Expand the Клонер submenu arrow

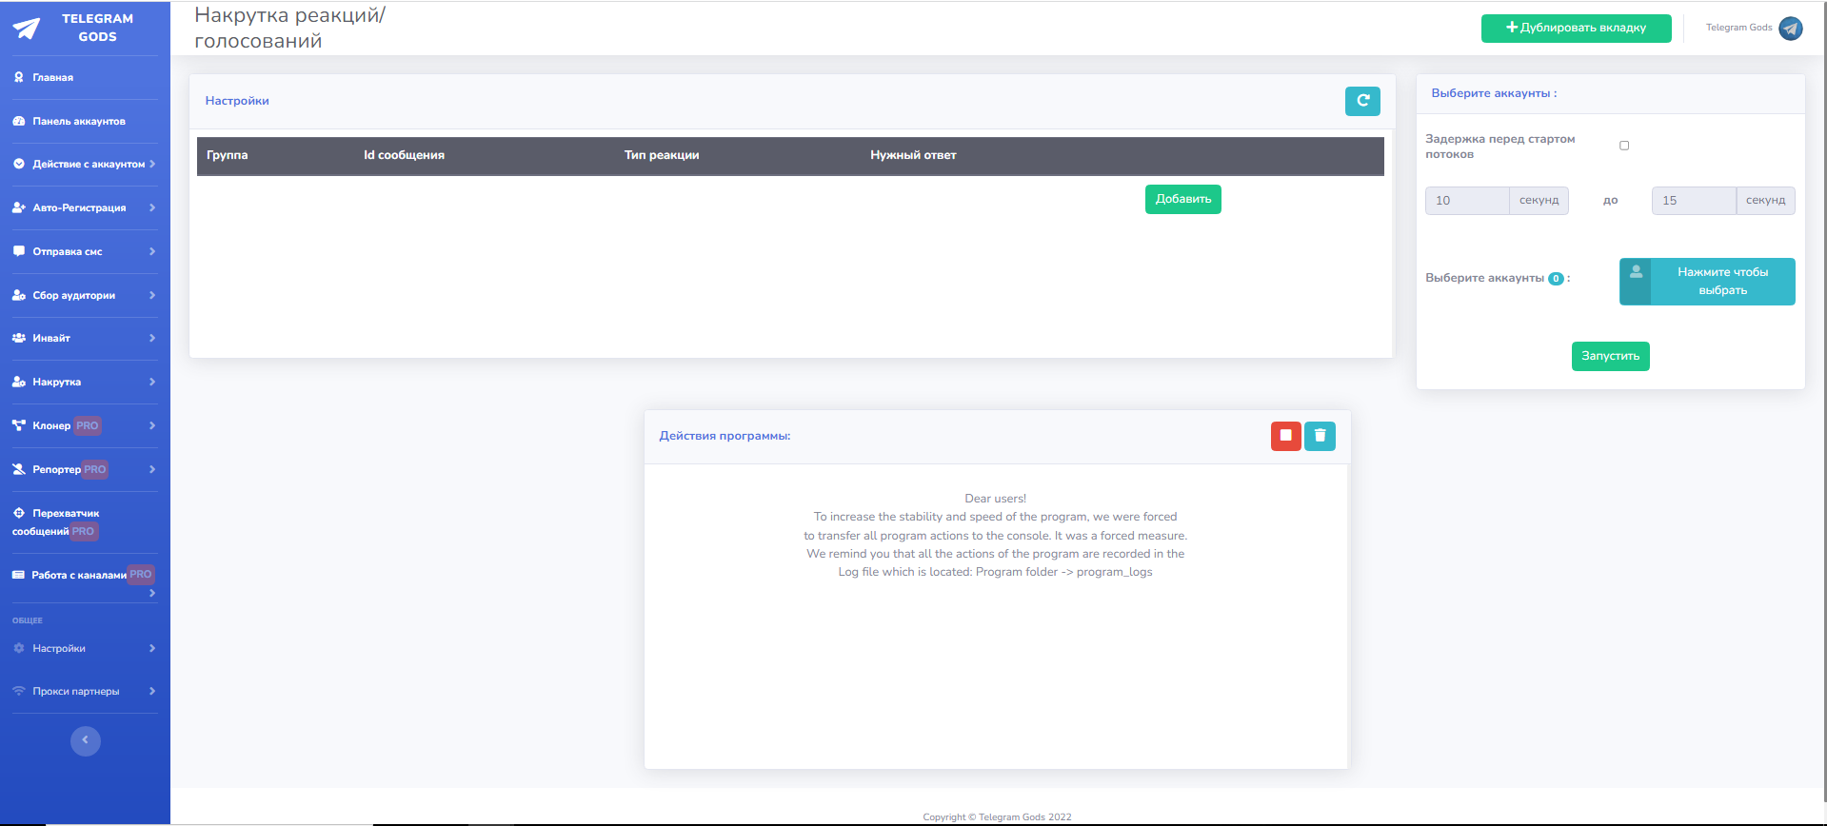152,425
